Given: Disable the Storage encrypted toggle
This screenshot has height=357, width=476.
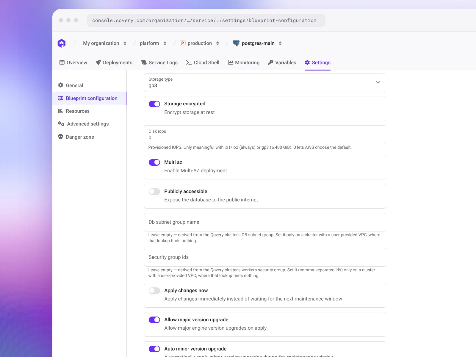Looking at the screenshot, I should tap(154, 104).
